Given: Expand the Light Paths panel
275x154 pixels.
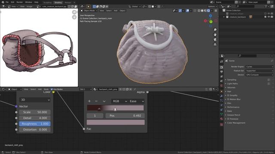Looking at the screenshot, I should (x=232, y=84).
